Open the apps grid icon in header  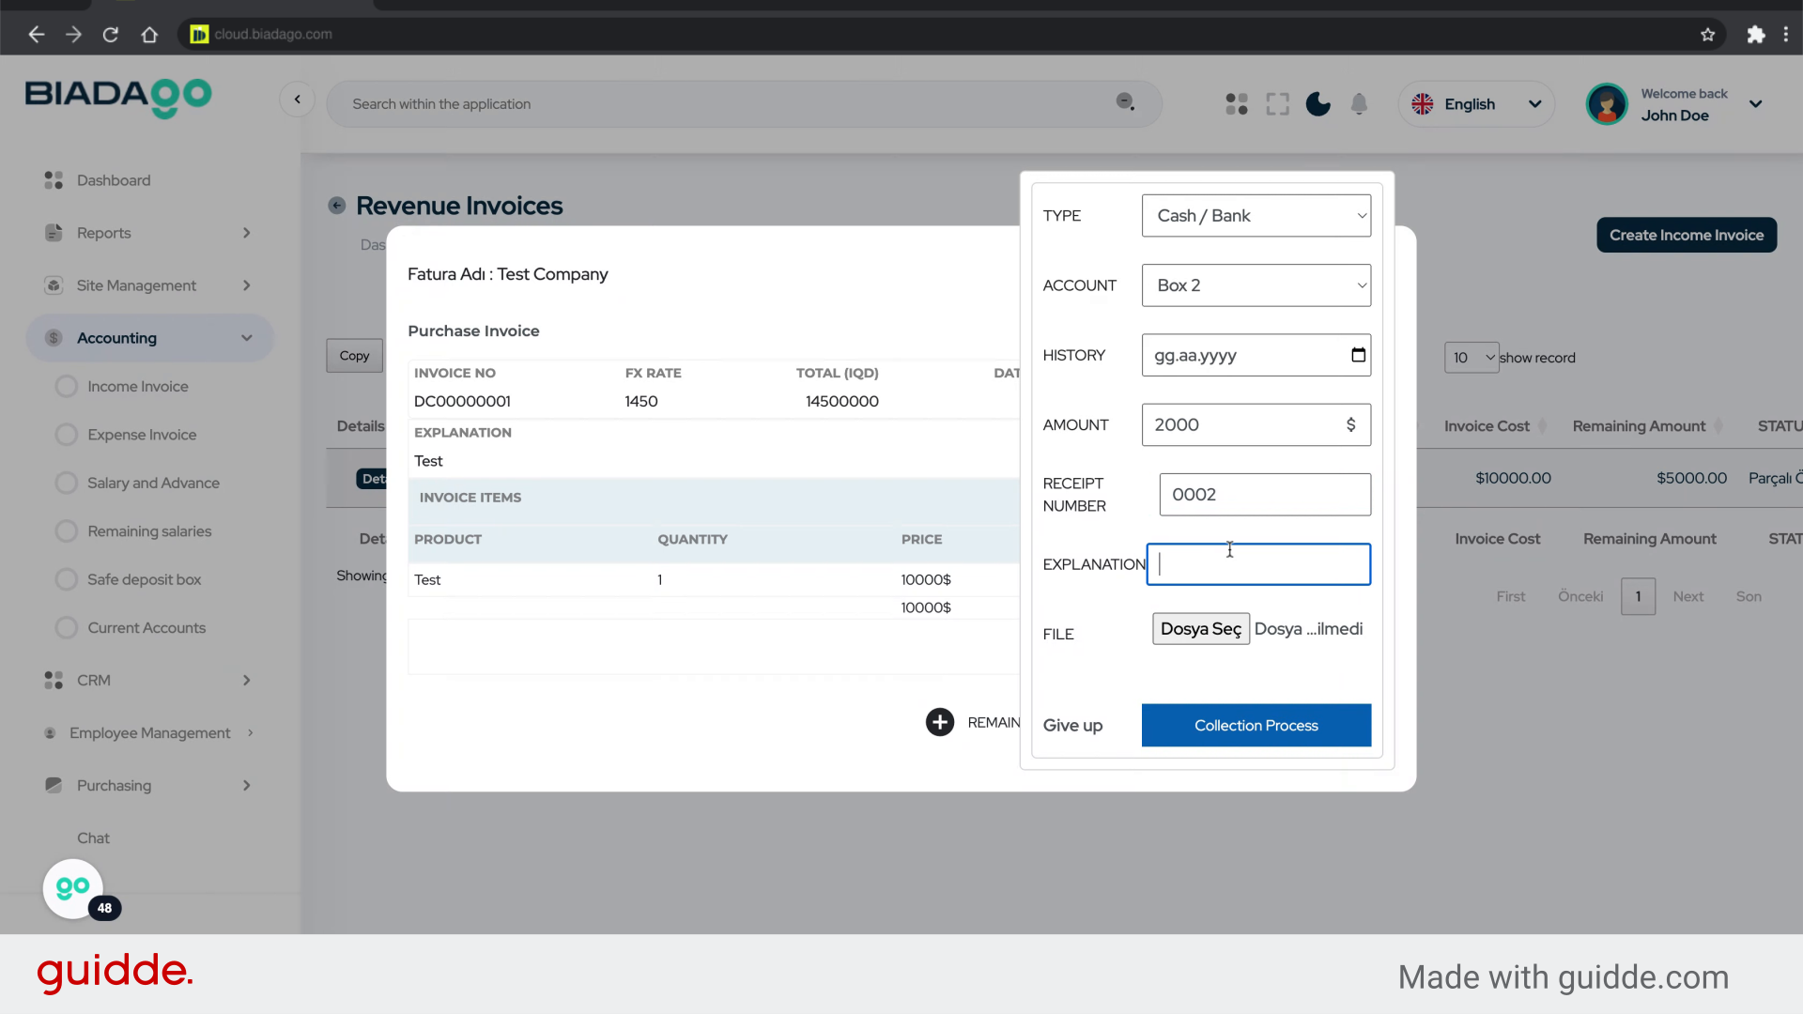click(1237, 104)
